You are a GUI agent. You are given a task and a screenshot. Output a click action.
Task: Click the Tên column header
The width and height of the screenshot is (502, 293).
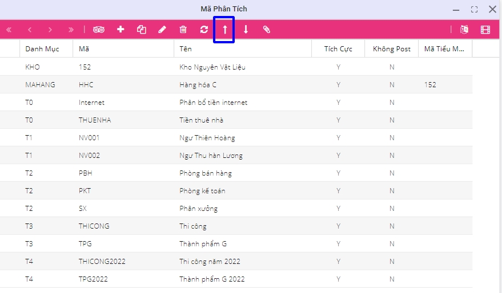coord(186,49)
